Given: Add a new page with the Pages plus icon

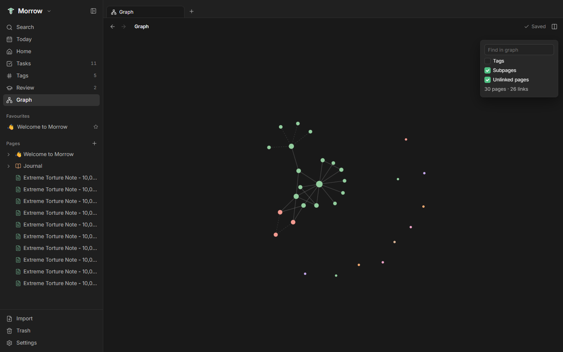Looking at the screenshot, I should 94,143.
